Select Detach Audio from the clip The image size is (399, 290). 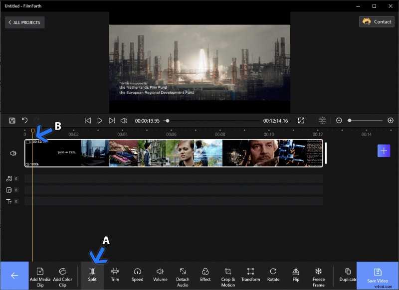tap(183, 275)
